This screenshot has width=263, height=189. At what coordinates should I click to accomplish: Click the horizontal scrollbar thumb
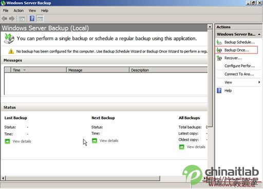coord(83,178)
